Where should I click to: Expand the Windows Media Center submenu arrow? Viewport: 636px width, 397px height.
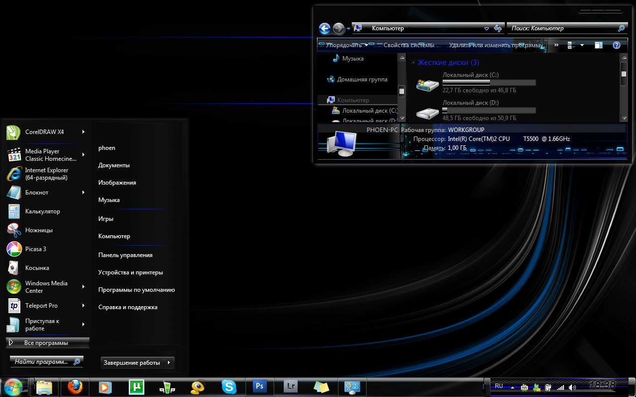83,287
